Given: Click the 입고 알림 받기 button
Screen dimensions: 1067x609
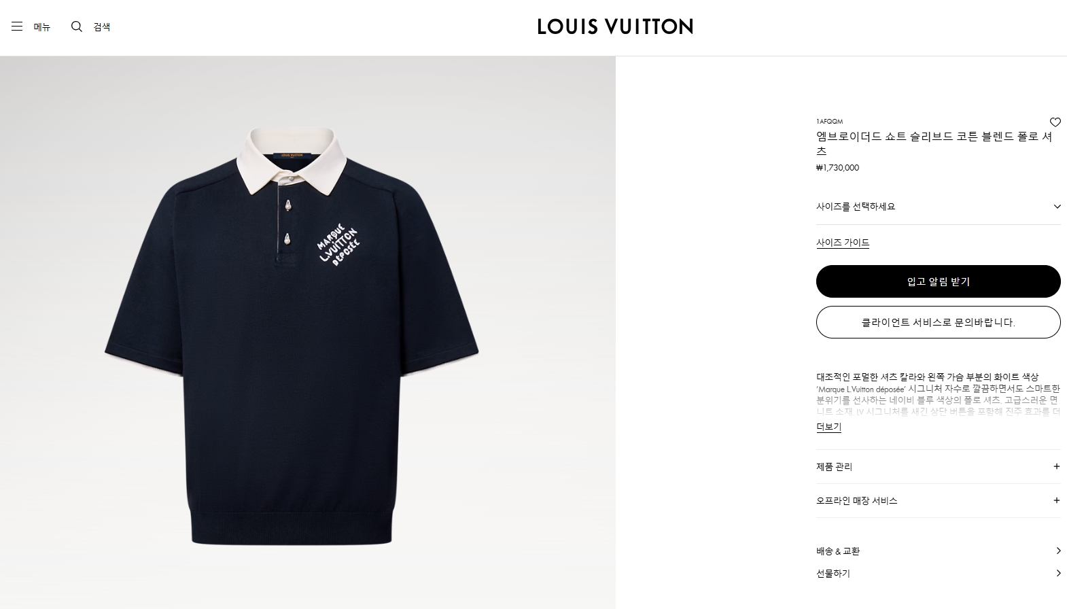Looking at the screenshot, I should (938, 281).
